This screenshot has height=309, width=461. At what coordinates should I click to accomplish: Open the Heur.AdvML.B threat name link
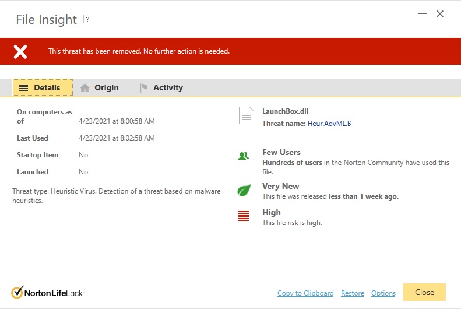coord(329,124)
